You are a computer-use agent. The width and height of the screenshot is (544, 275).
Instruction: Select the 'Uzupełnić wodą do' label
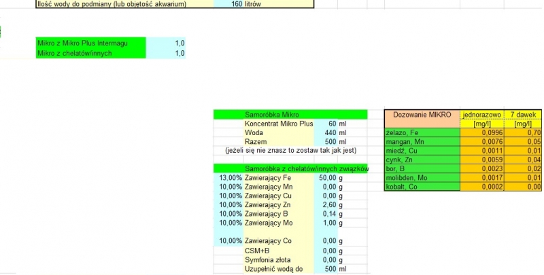click(x=279, y=269)
